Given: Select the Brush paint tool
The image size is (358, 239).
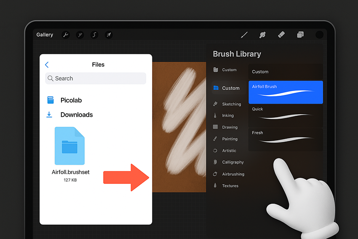Looking at the screenshot, I should [244, 35].
